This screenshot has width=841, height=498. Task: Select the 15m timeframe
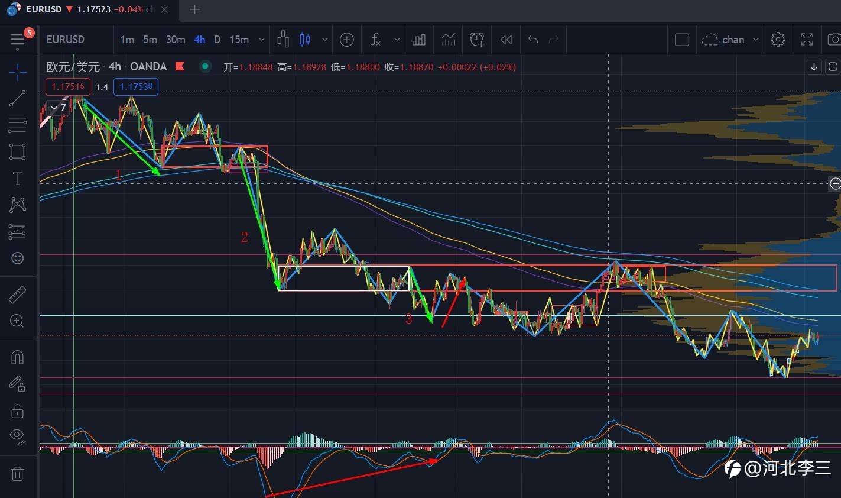pyautogui.click(x=239, y=40)
